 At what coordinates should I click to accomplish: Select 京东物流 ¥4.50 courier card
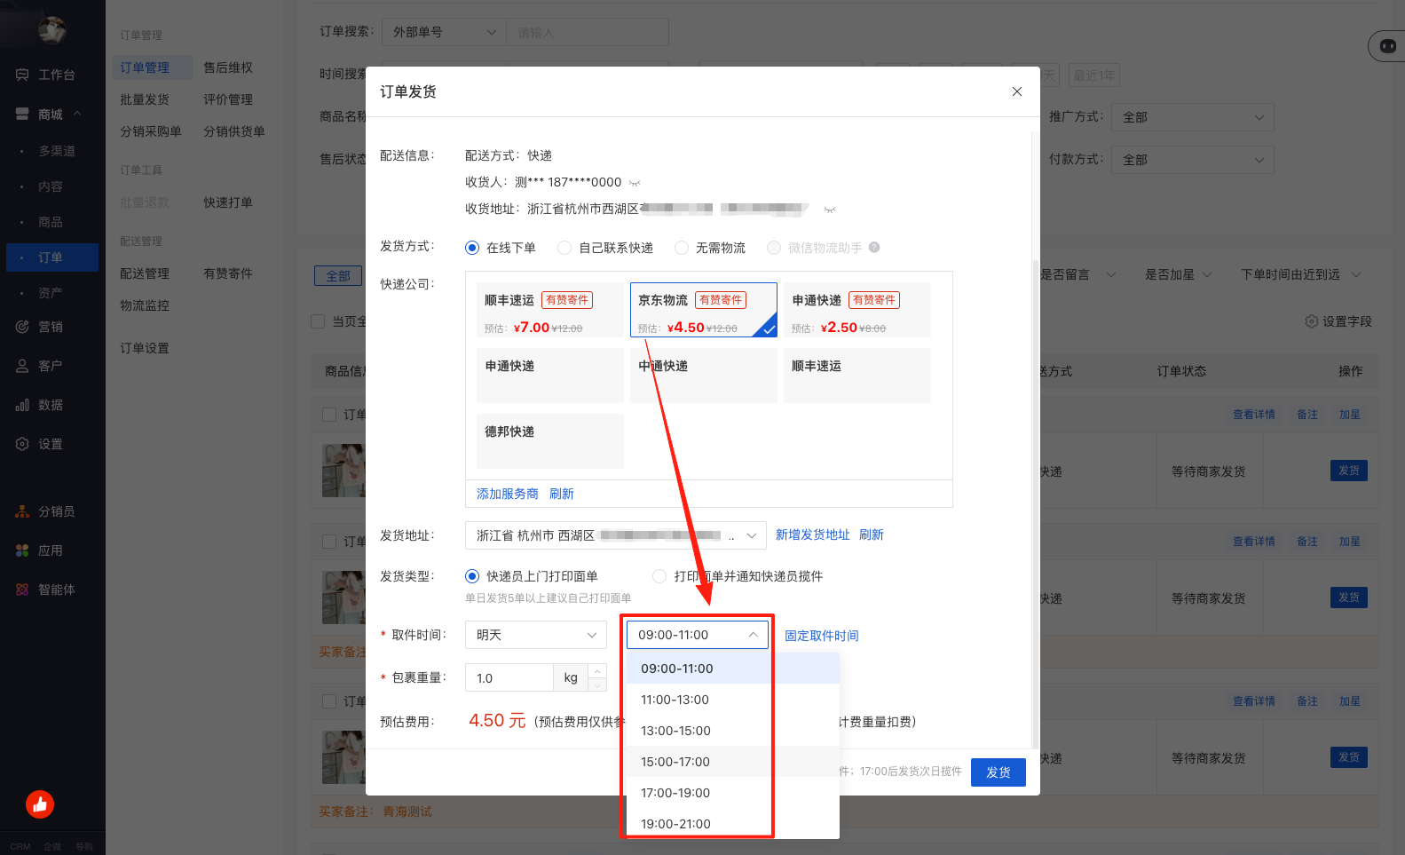[704, 310]
